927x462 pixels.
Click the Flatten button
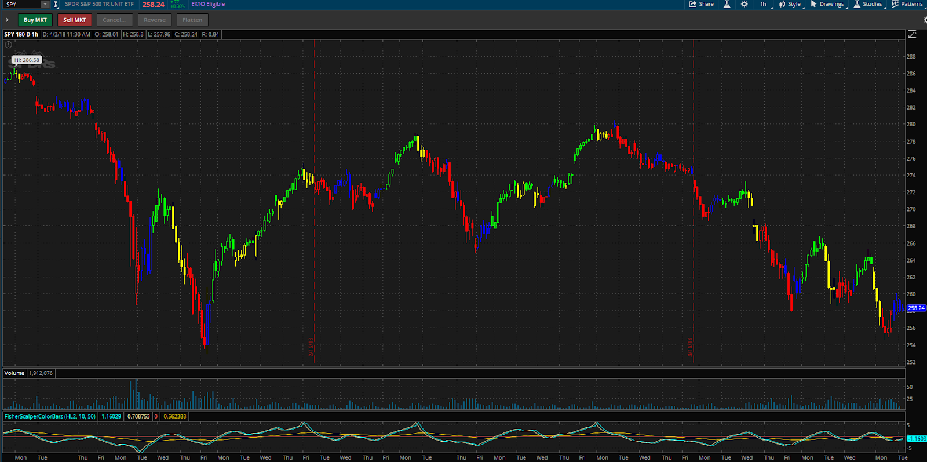pyautogui.click(x=192, y=20)
